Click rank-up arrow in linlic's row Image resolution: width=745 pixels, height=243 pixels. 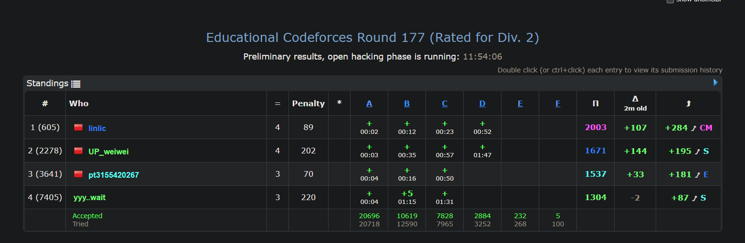[693, 128]
